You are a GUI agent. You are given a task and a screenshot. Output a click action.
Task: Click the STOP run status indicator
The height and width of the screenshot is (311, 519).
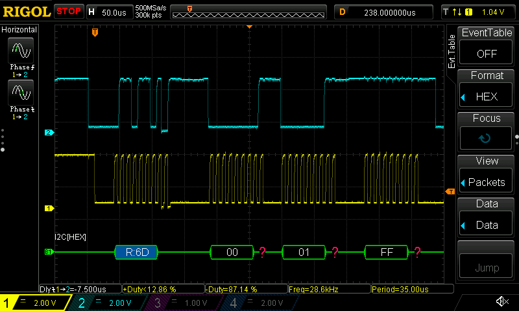pos(69,11)
